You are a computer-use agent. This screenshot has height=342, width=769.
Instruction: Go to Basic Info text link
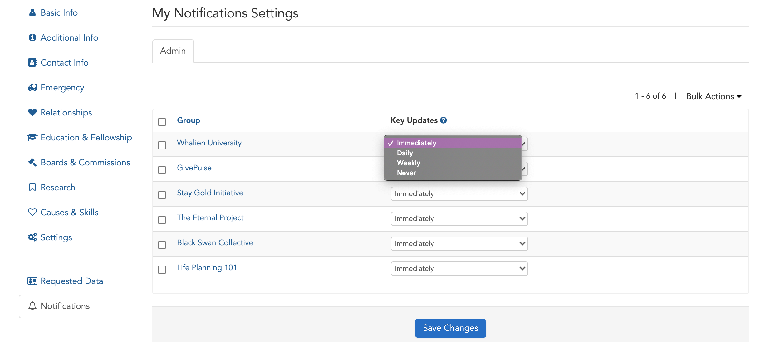click(59, 12)
